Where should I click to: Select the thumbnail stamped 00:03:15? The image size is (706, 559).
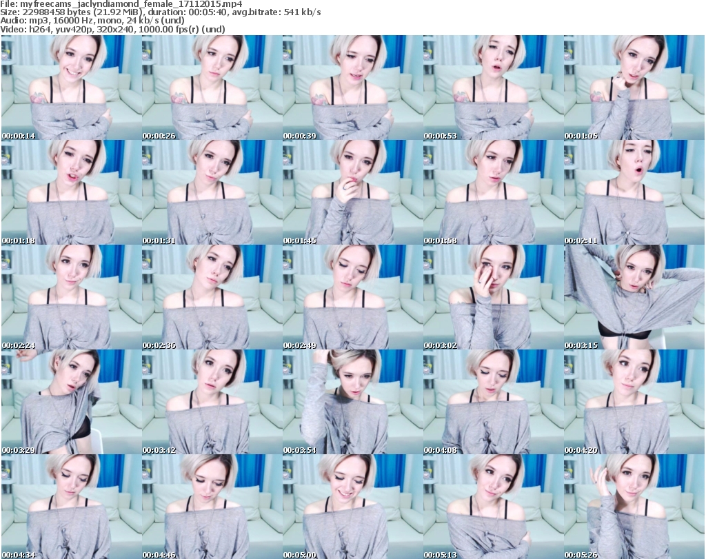coord(634,297)
